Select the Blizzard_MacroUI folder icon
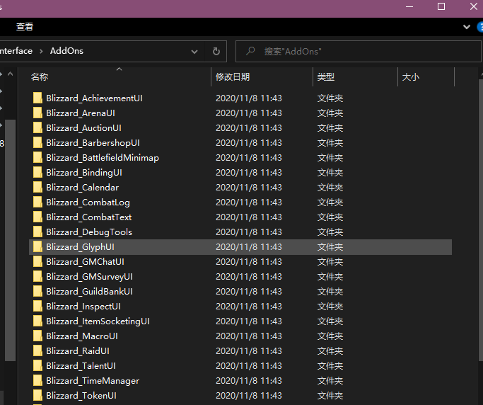The width and height of the screenshot is (483, 405). (37, 336)
